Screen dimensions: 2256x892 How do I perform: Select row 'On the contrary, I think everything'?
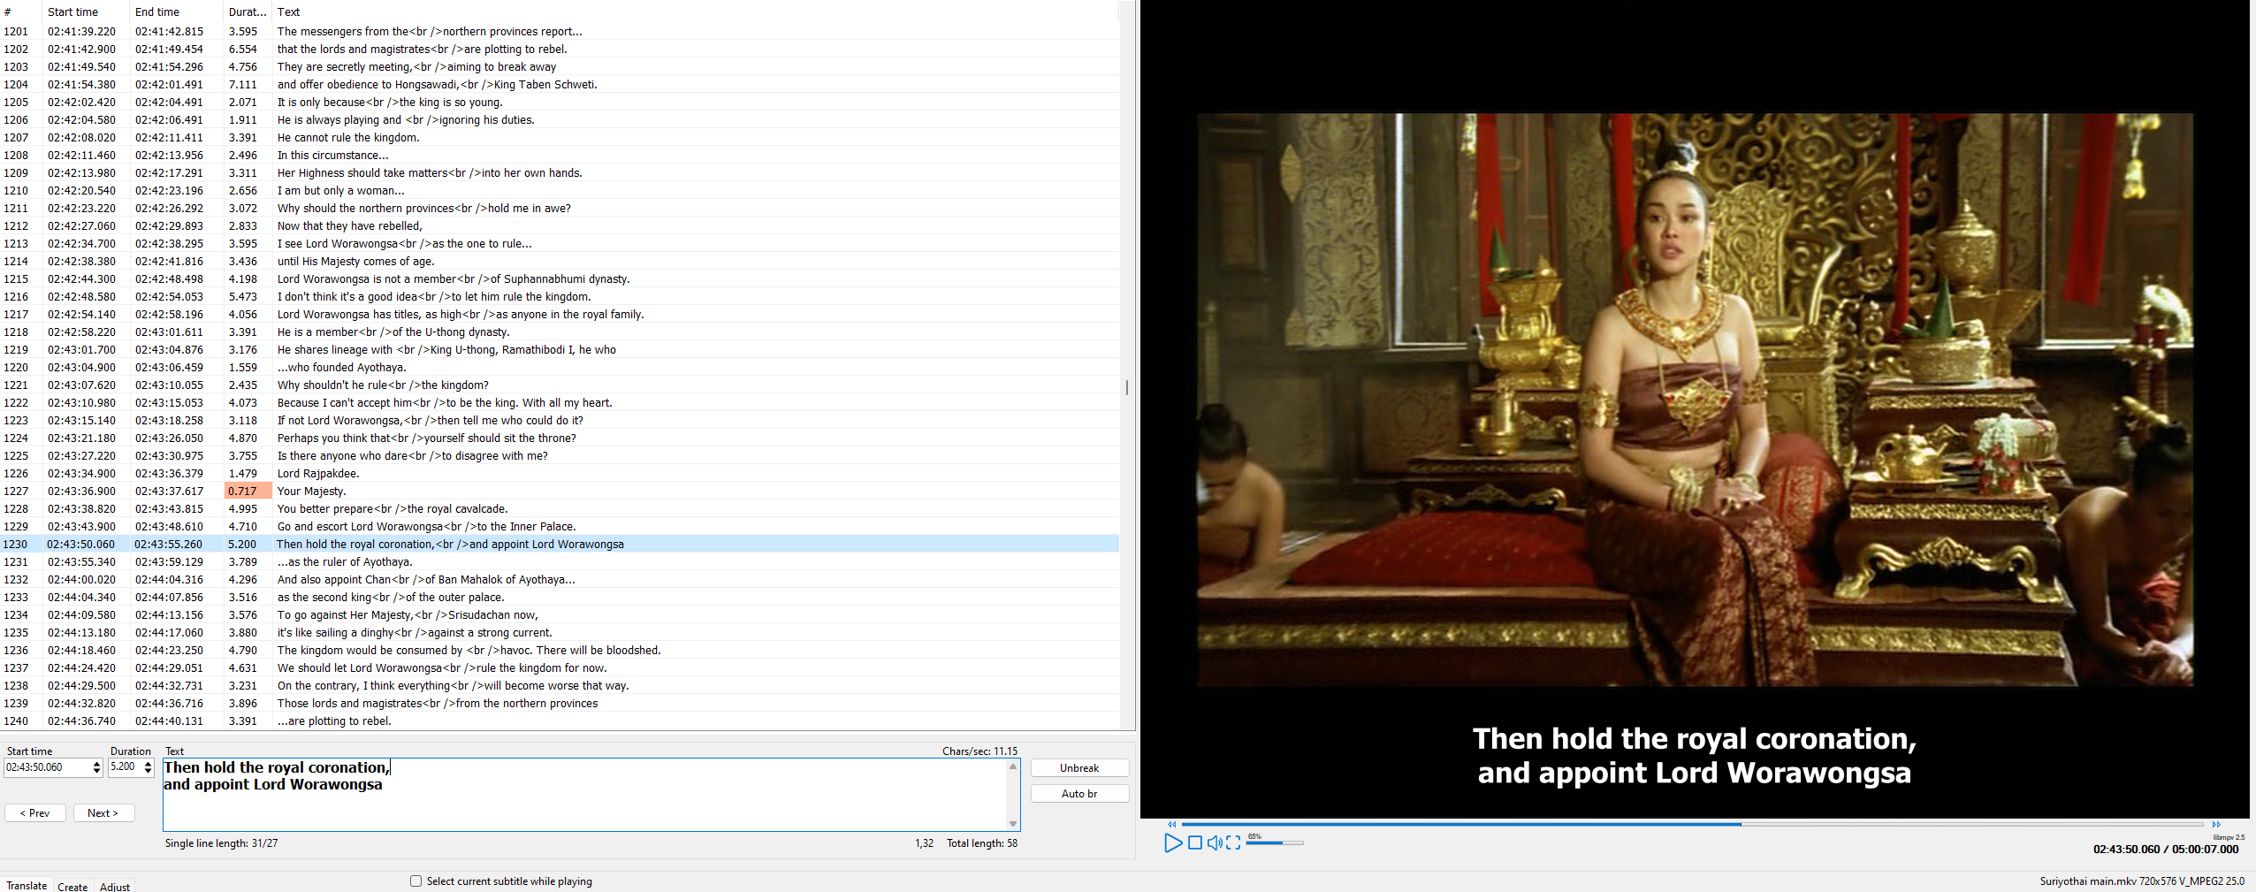(x=560, y=685)
